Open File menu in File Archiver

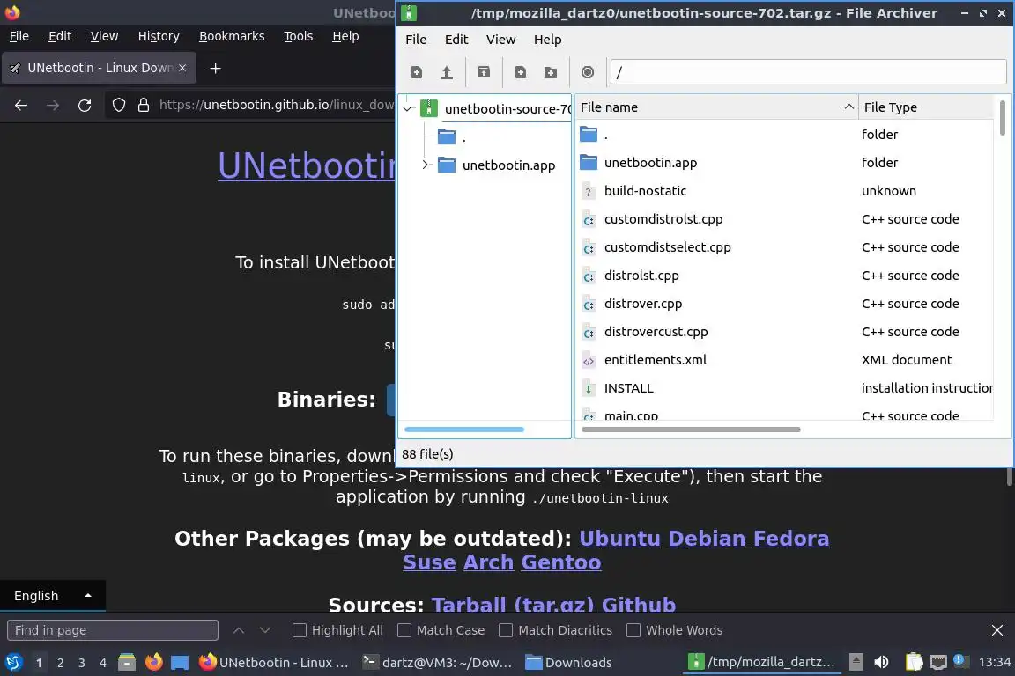416,40
